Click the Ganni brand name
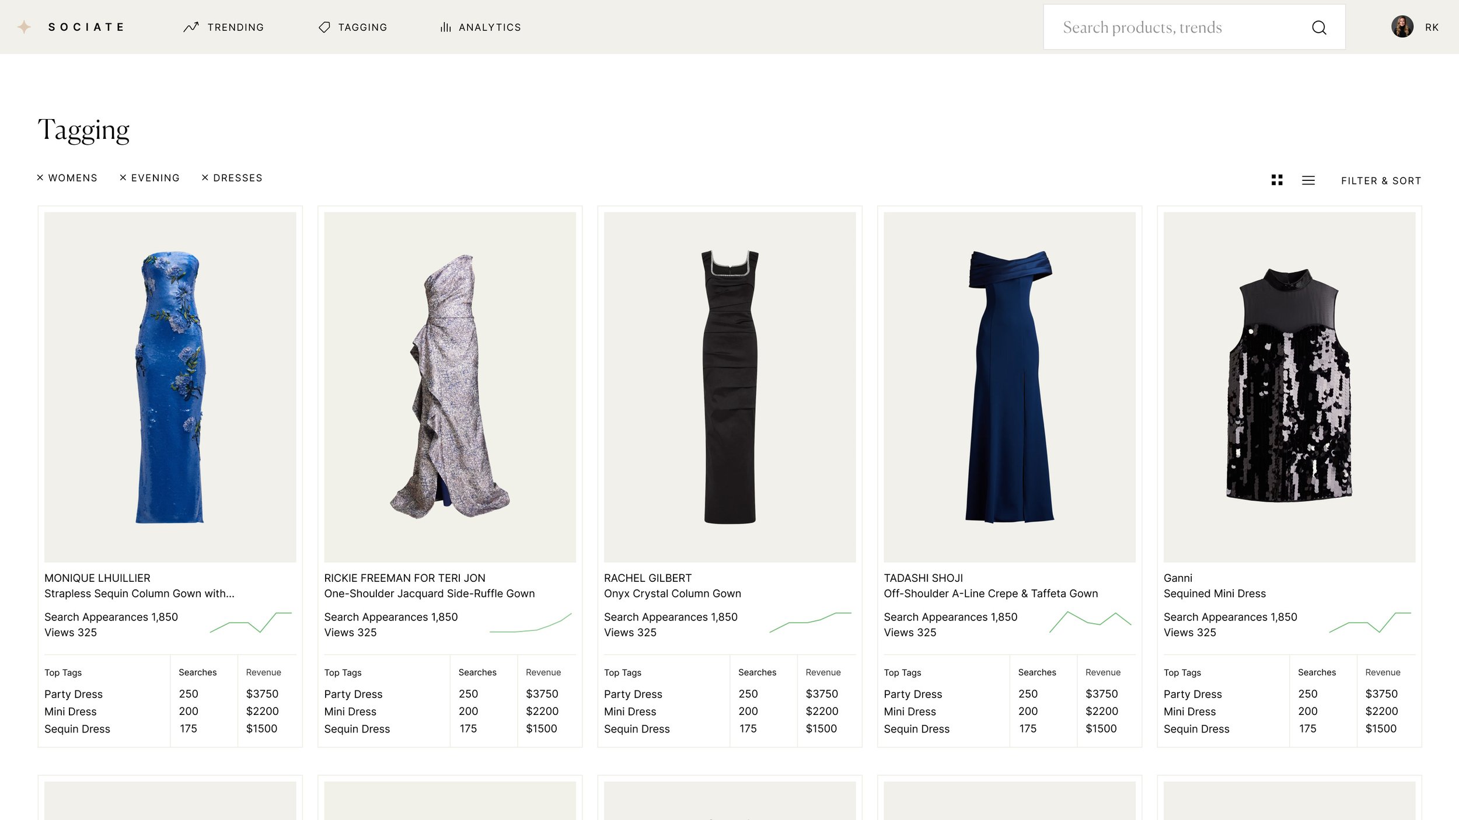The width and height of the screenshot is (1459, 820). point(1178,578)
